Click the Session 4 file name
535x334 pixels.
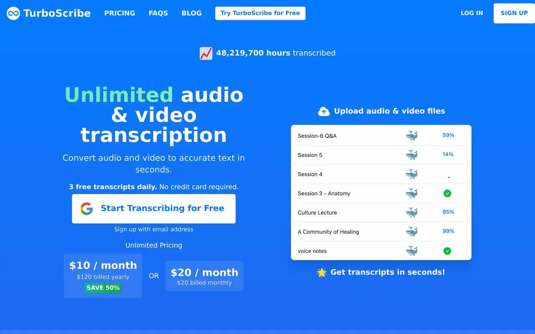tap(310, 174)
